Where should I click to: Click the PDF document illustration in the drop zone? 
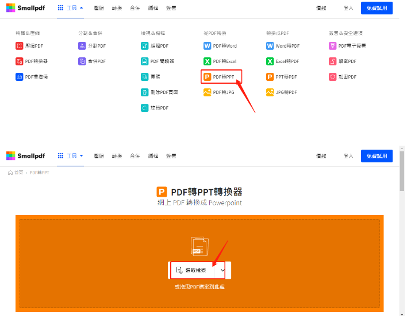tap(199, 246)
